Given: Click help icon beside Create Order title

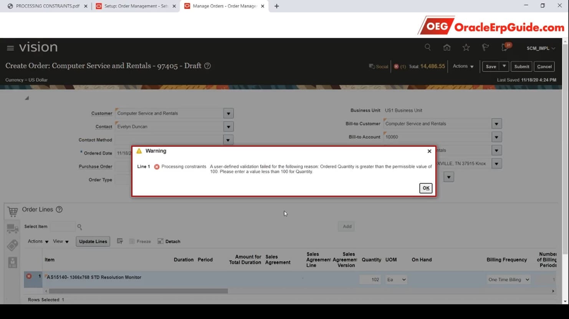Looking at the screenshot, I should click(x=207, y=65).
